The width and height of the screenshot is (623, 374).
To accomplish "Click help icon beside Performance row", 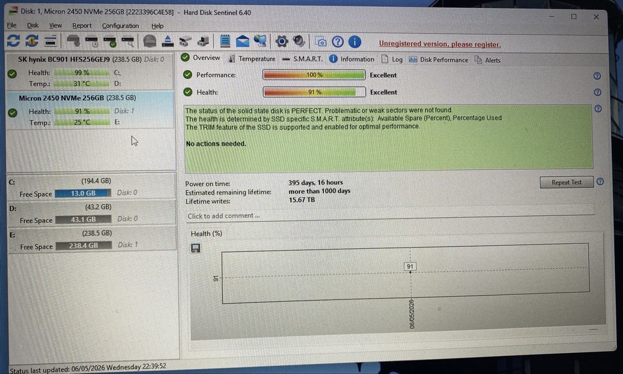I will pyautogui.click(x=597, y=76).
